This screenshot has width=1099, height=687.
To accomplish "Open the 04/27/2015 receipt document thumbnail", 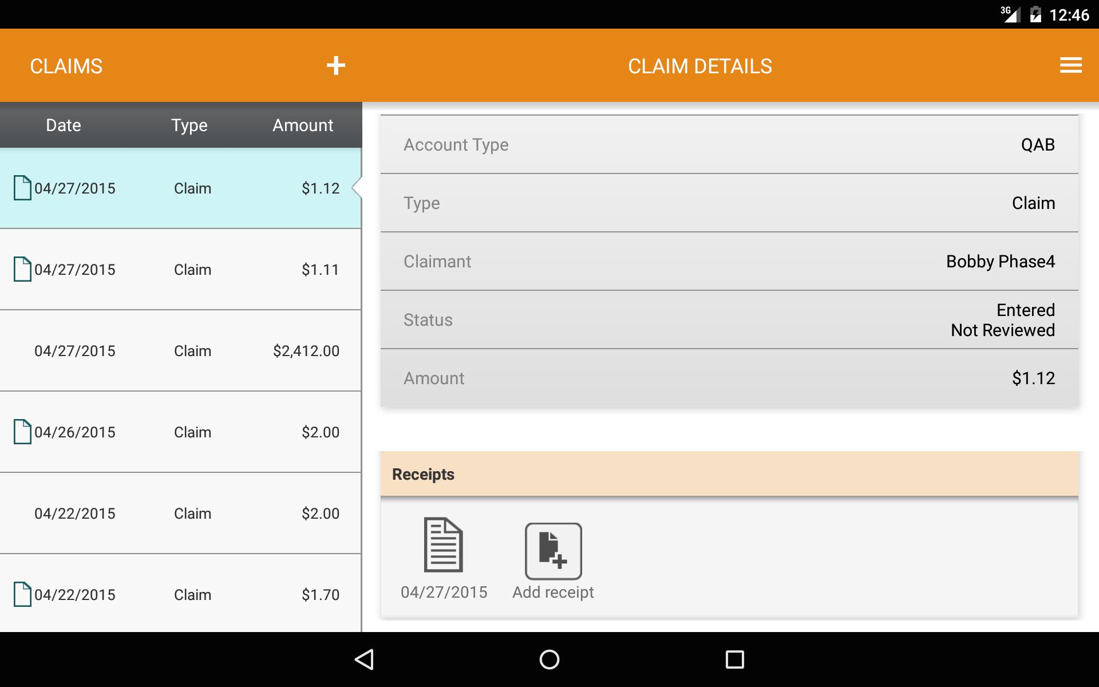I will [443, 544].
